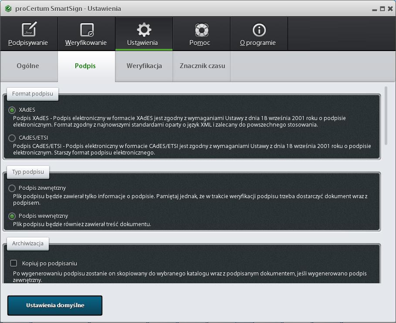Maximize the SmartSign window

pos(382,9)
